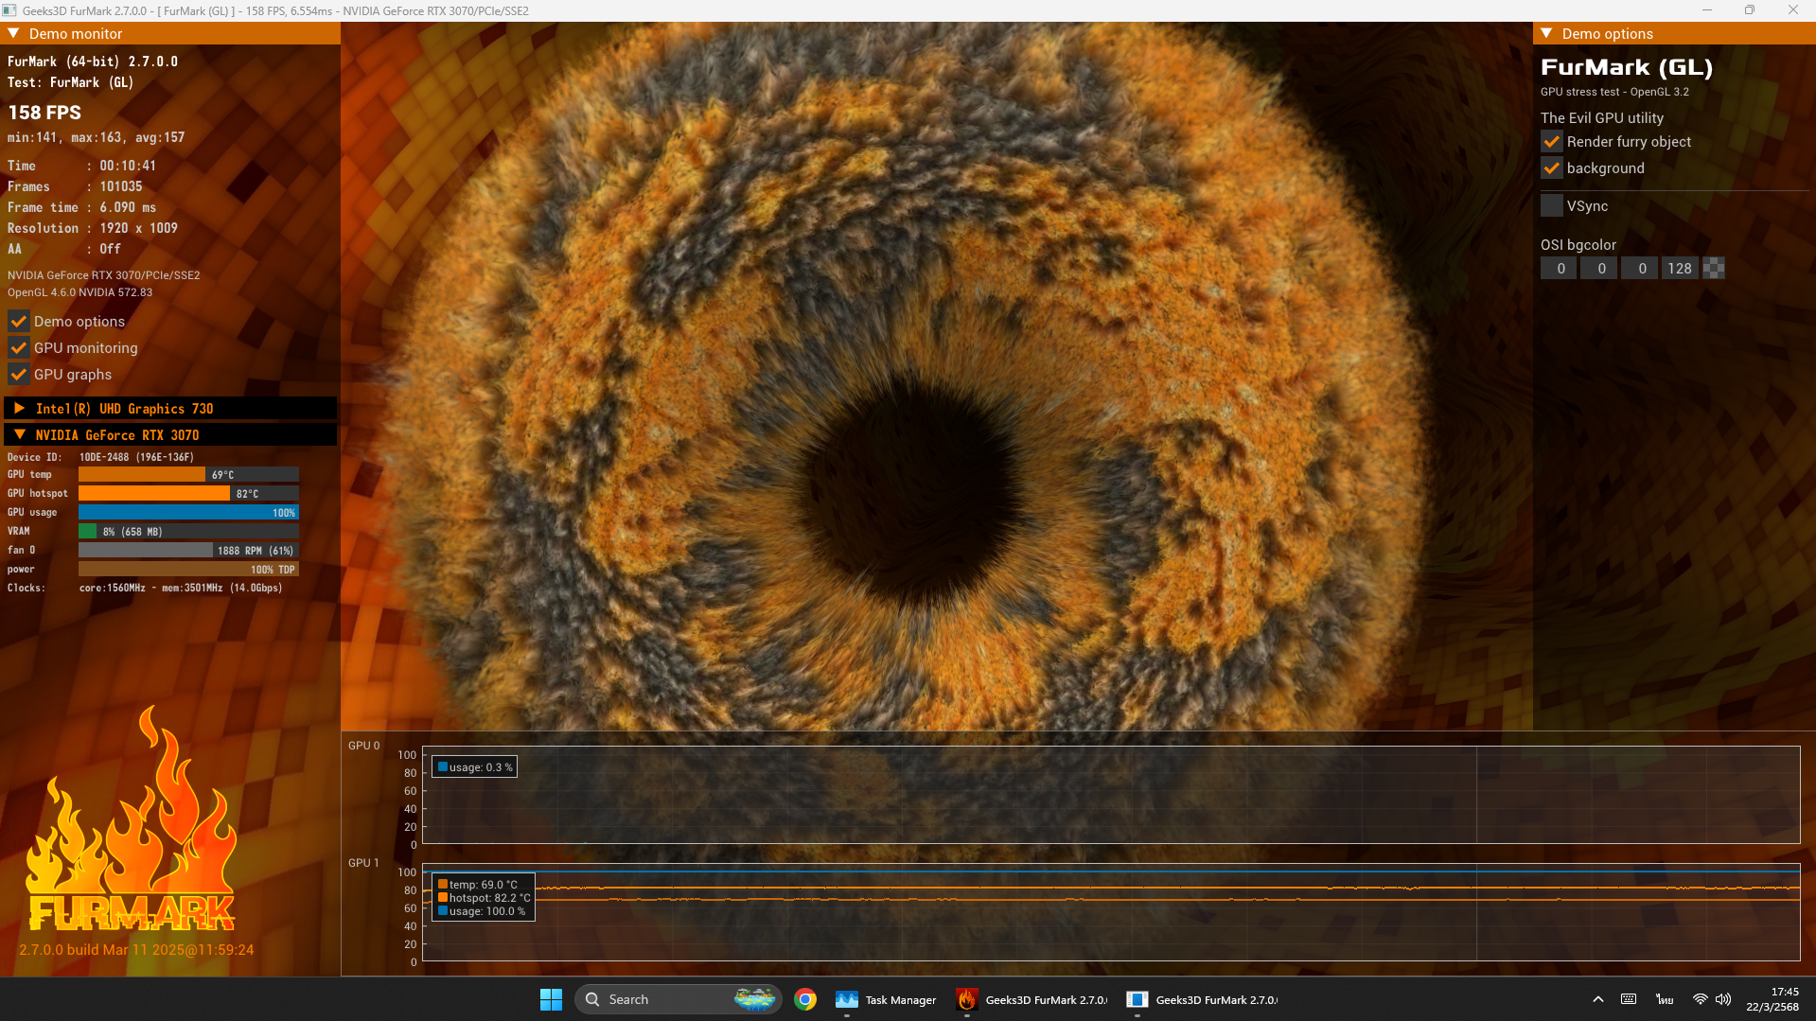Screen dimensions: 1816x1021
Task: Click the FurMark (GL) heading
Action: [1627, 68]
